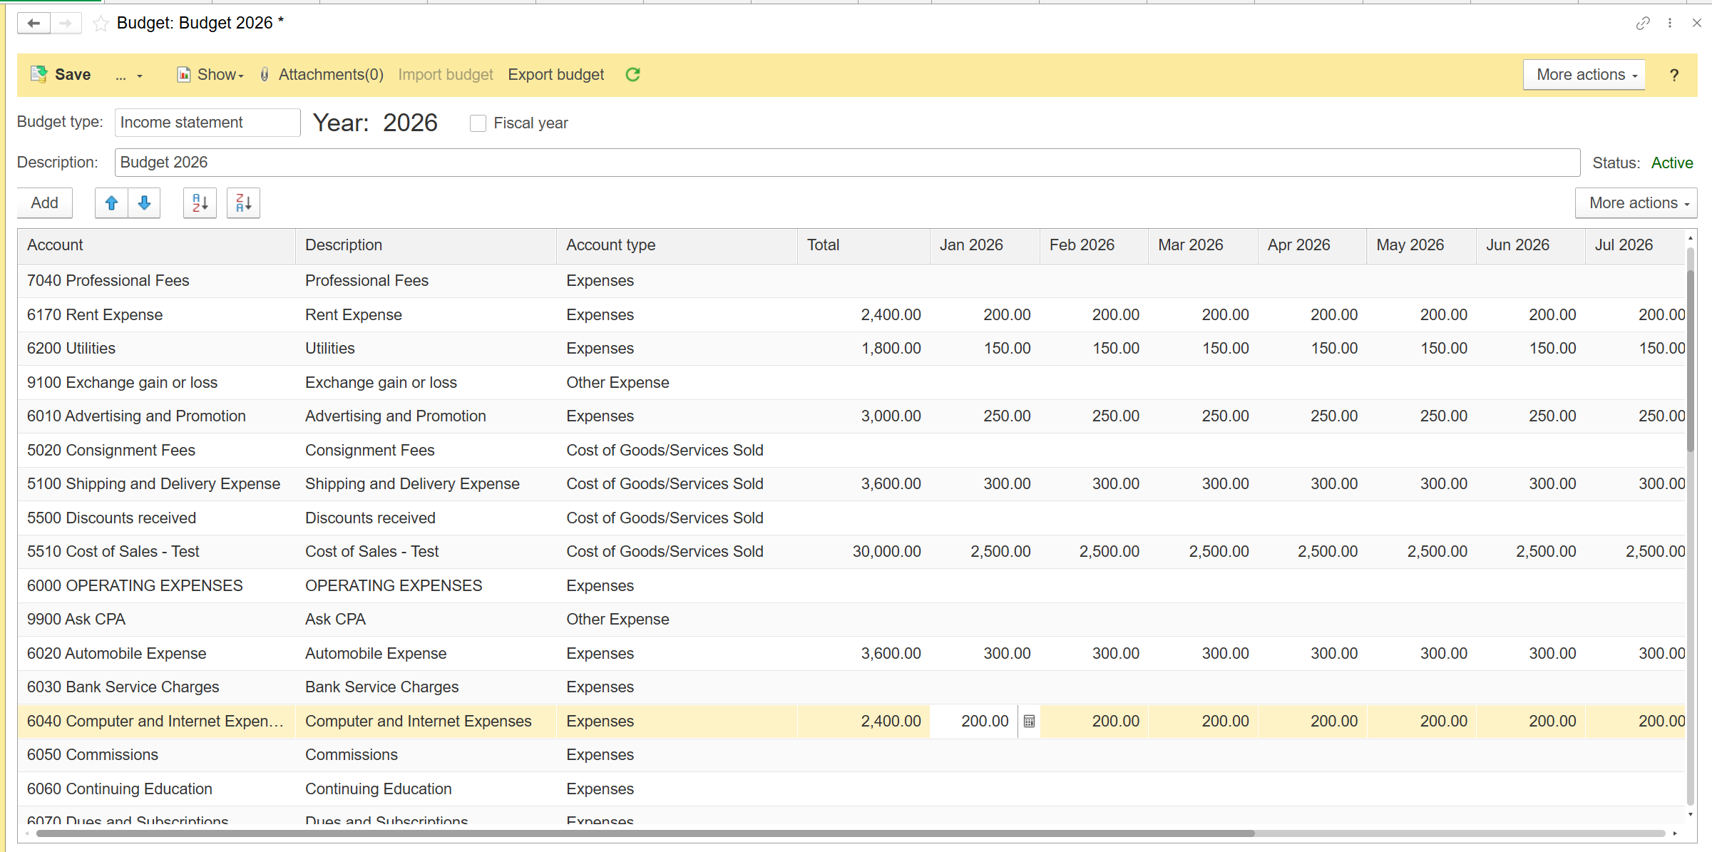This screenshot has height=852, width=1712.
Task: Open Attachments(0) panel
Action: coord(322,74)
